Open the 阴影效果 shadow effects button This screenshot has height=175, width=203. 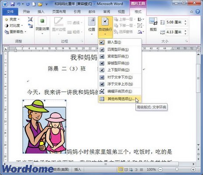[x=43, y=26]
